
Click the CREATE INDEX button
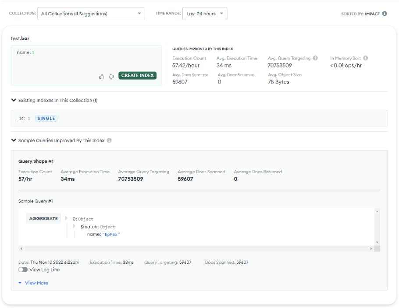tap(137, 76)
